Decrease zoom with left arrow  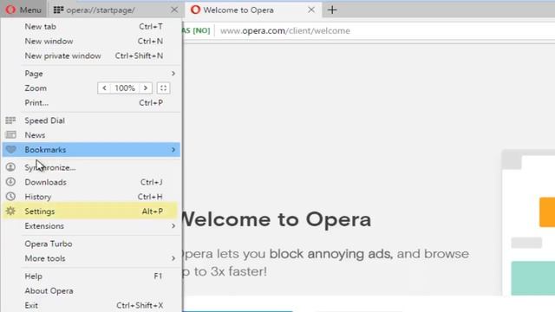click(x=104, y=88)
